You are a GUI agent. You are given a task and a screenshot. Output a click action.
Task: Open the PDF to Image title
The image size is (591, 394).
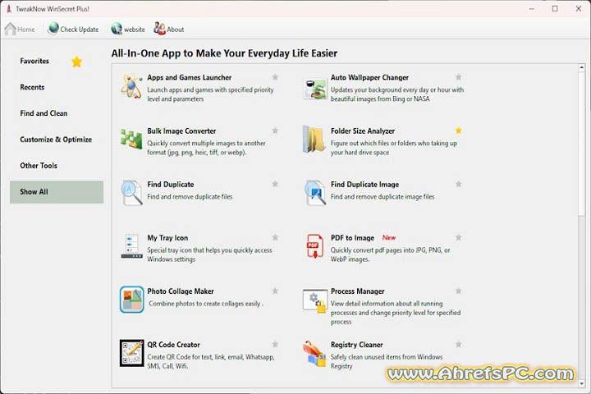click(x=352, y=238)
